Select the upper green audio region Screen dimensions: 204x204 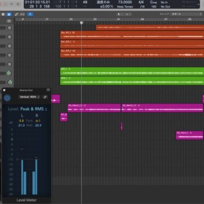click(x=132, y=71)
